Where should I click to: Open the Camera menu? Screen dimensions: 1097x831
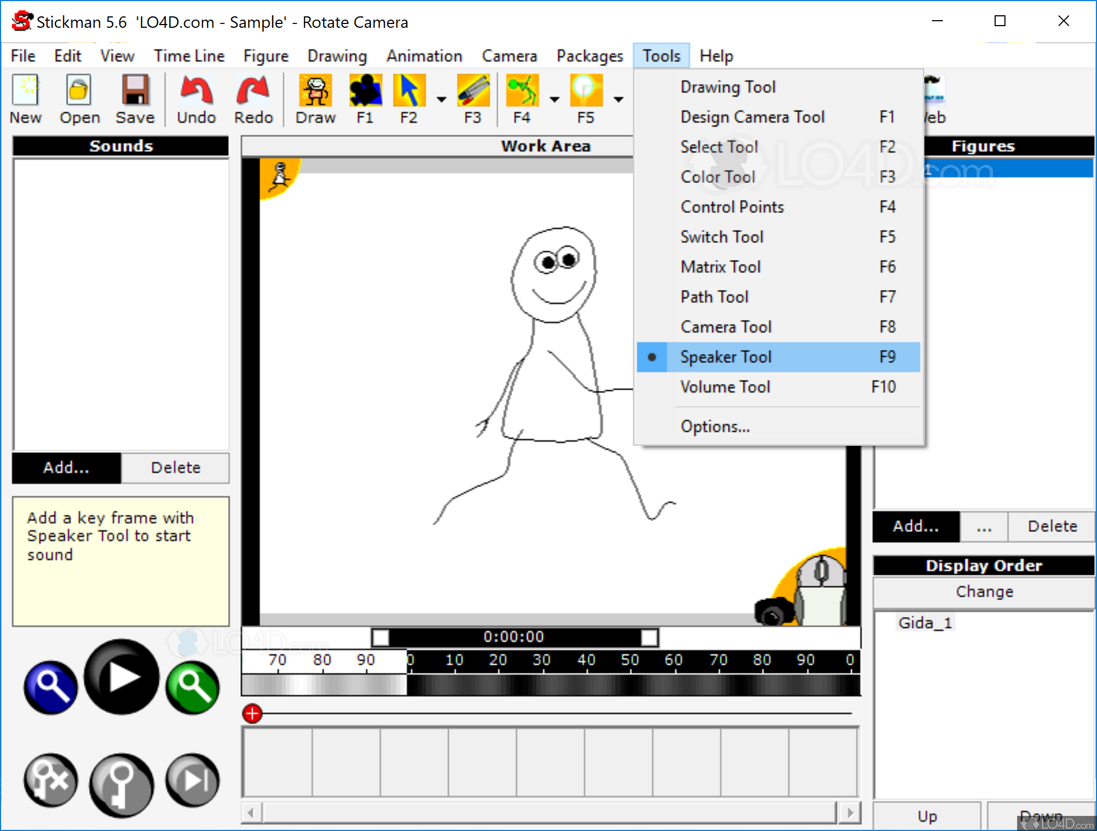pyautogui.click(x=509, y=55)
